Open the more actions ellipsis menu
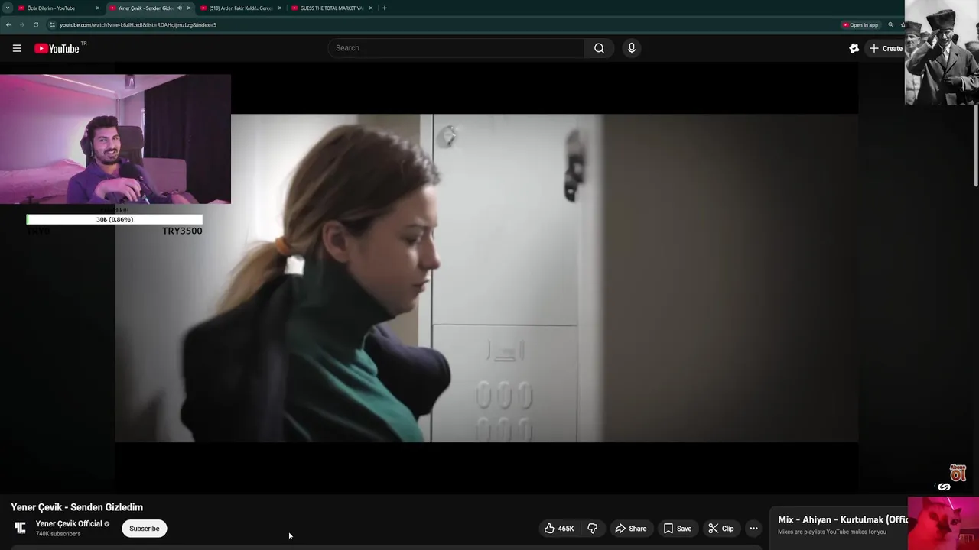This screenshot has width=979, height=550. click(753, 529)
